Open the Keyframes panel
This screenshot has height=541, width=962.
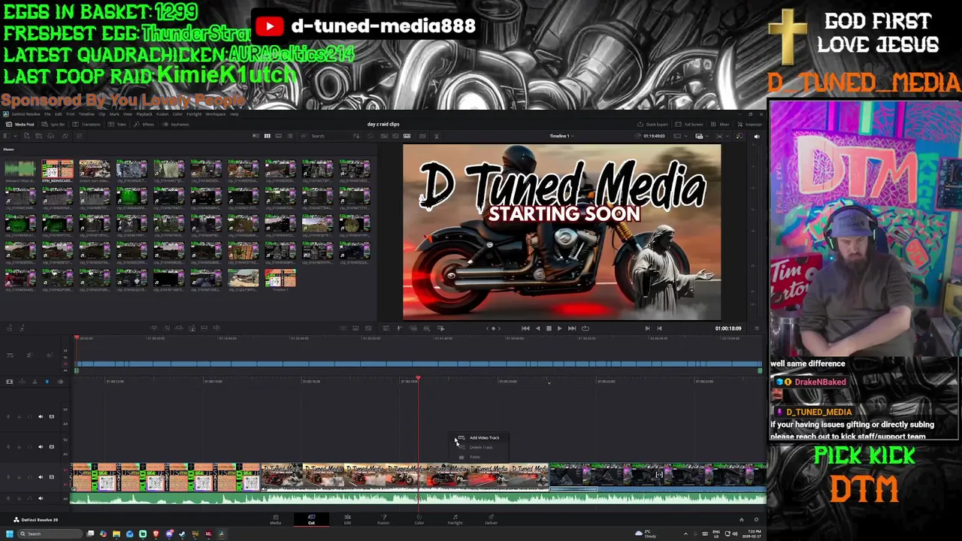click(176, 124)
